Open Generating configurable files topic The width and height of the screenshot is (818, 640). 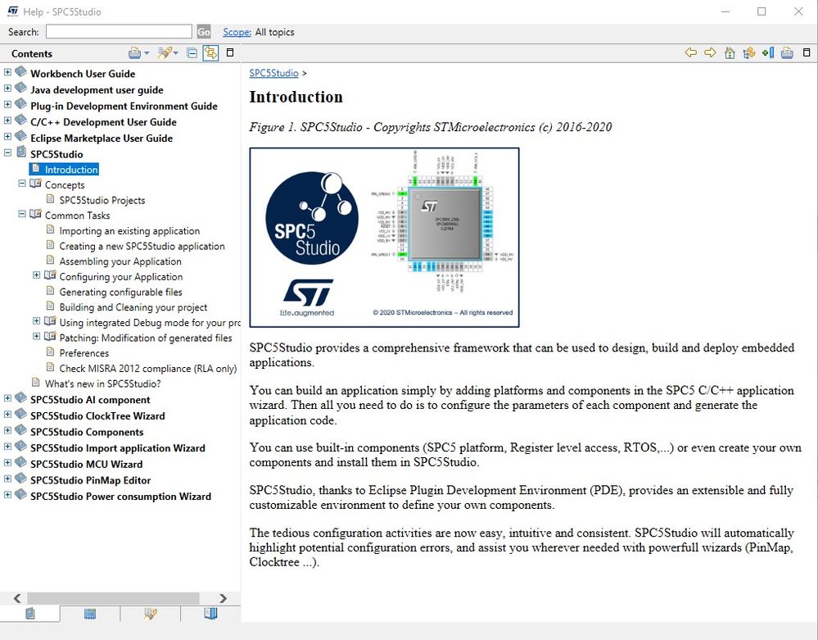(120, 292)
